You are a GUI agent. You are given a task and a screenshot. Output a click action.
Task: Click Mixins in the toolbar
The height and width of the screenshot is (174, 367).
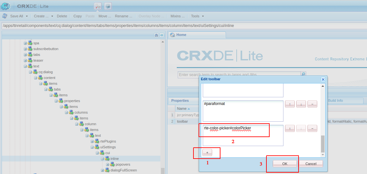tap(177, 16)
